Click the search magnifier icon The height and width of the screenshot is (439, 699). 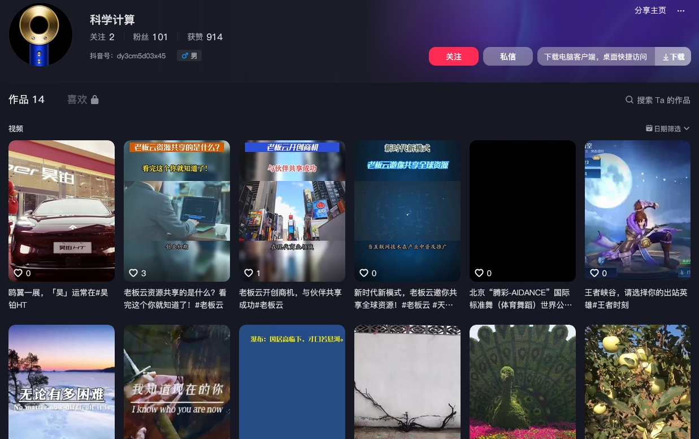coord(629,100)
